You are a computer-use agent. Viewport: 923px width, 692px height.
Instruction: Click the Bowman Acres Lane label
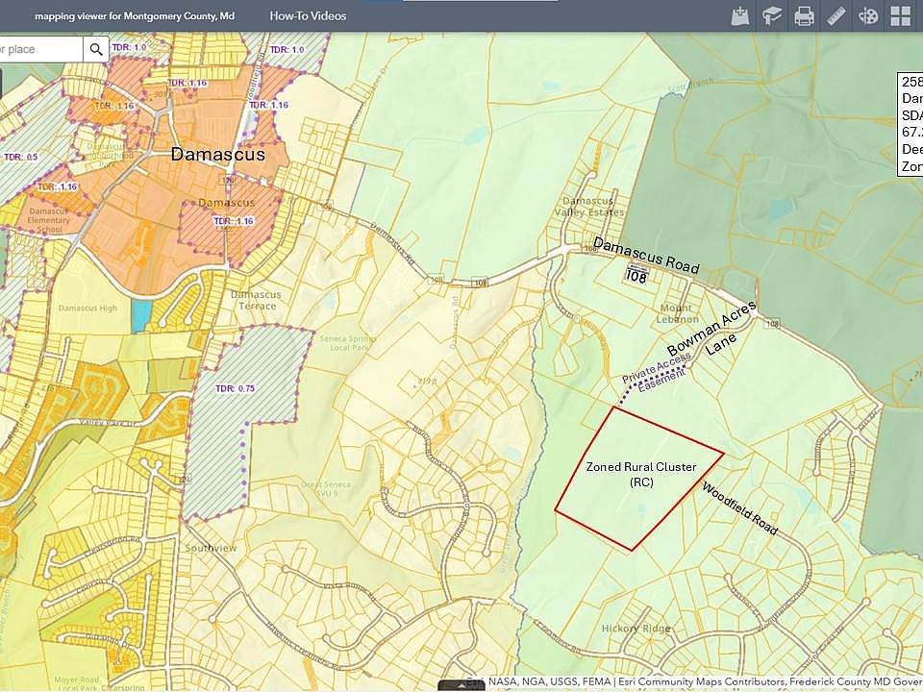pos(711,333)
